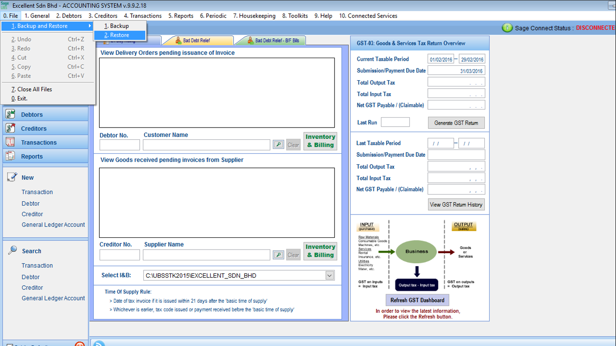Image resolution: width=616 pixels, height=346 pixels.
Task: Click the blue RSS feed icon at bottom
Action: click(98, 344)
